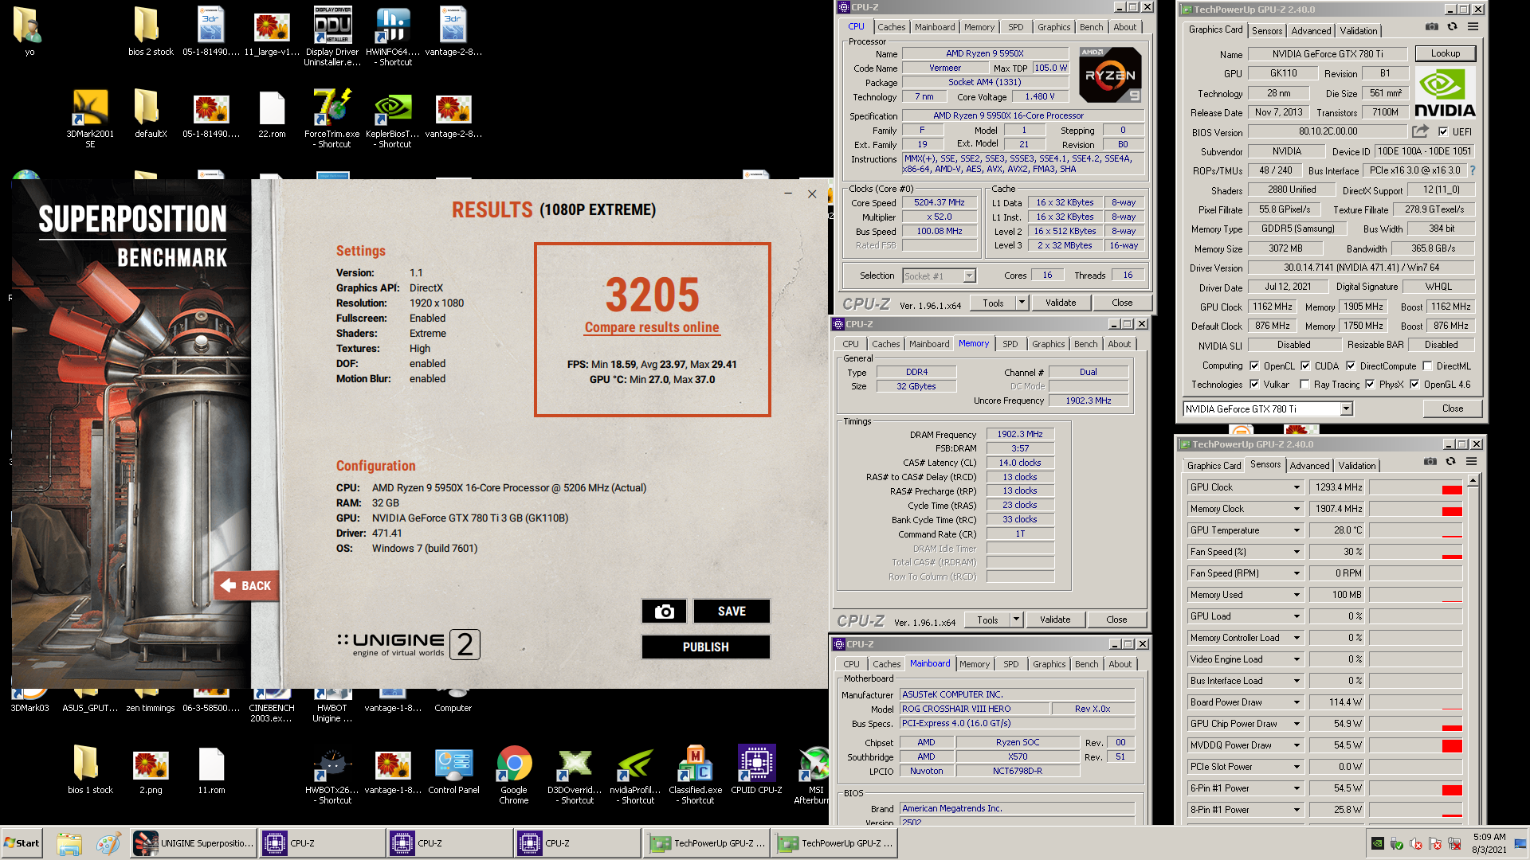The height and width of the screenshot is (860, 1530).
Task: Switch to Caches tab in top CPU-Z
Action: (x=891, y=27)
